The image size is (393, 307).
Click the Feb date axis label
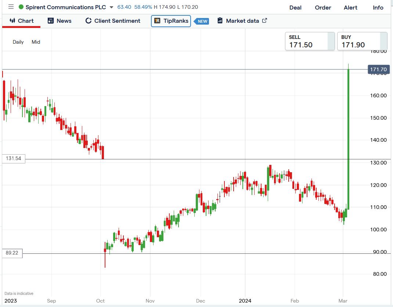pos(295,301)
